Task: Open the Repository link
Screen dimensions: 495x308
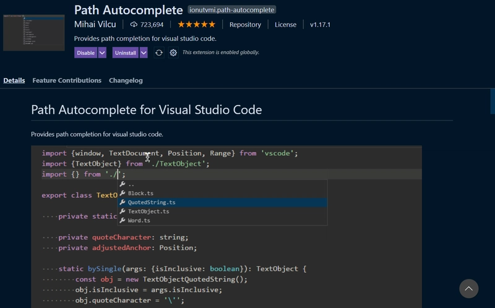Action: 245,25
